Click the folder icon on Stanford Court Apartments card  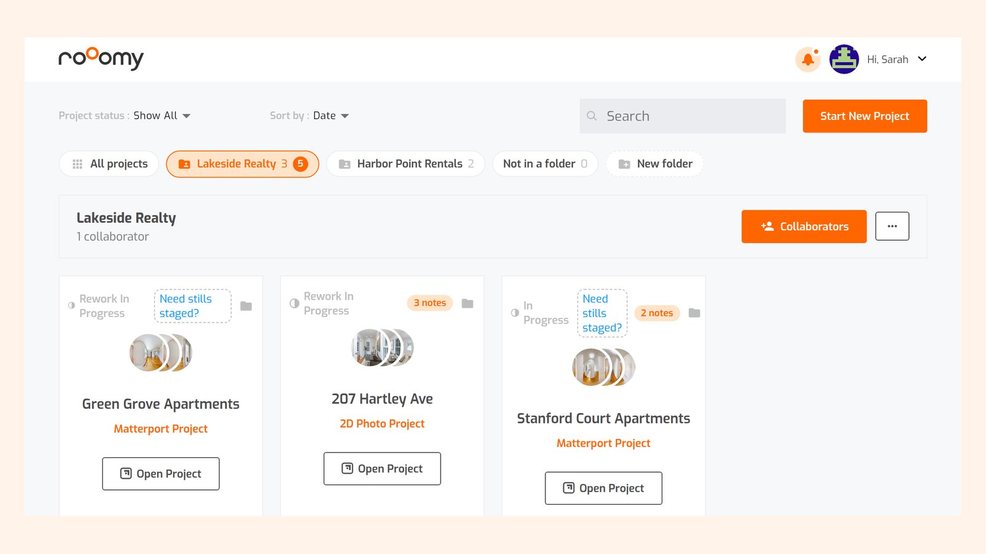(695, 313)
